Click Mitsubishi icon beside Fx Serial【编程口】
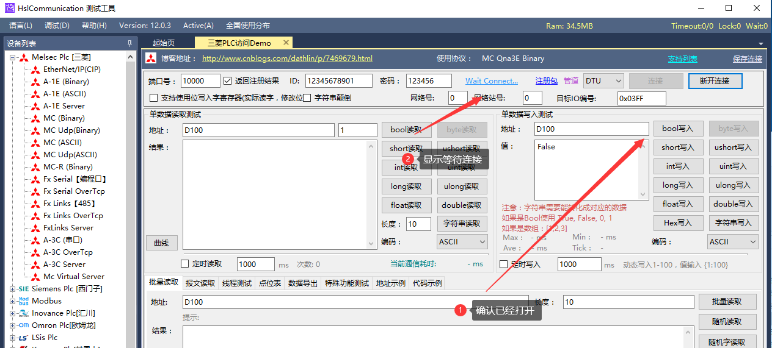 click(x=35, y=179)
